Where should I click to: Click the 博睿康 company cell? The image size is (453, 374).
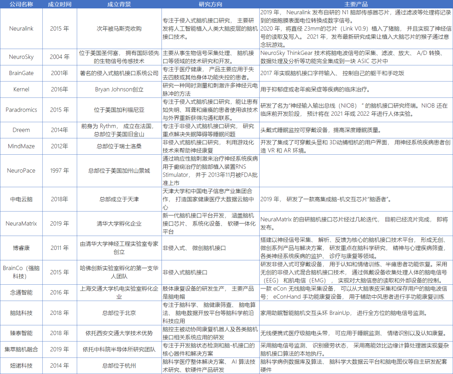21,248
